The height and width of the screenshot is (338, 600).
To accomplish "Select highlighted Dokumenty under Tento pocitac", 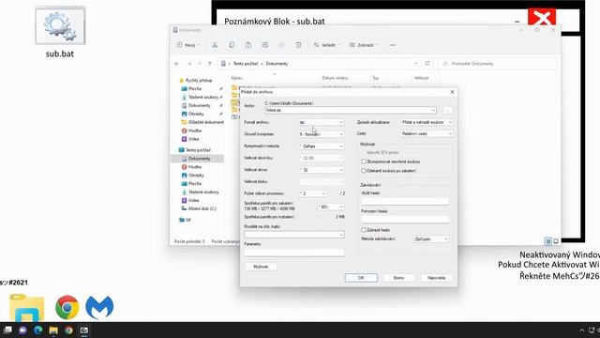I will (197, 159).
